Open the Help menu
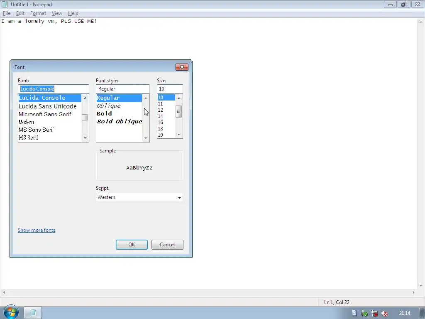This screenshot has height=319, width=425. tap(73, 13)
